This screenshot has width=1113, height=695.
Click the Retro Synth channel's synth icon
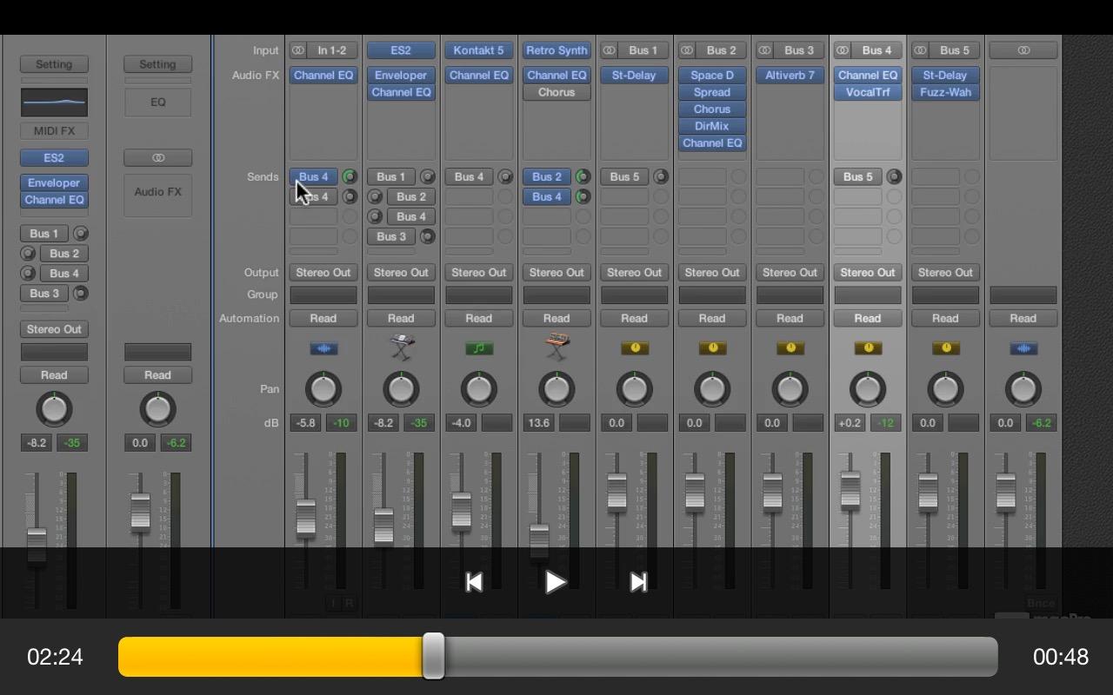pyautogui.click(x=556, y=347)
